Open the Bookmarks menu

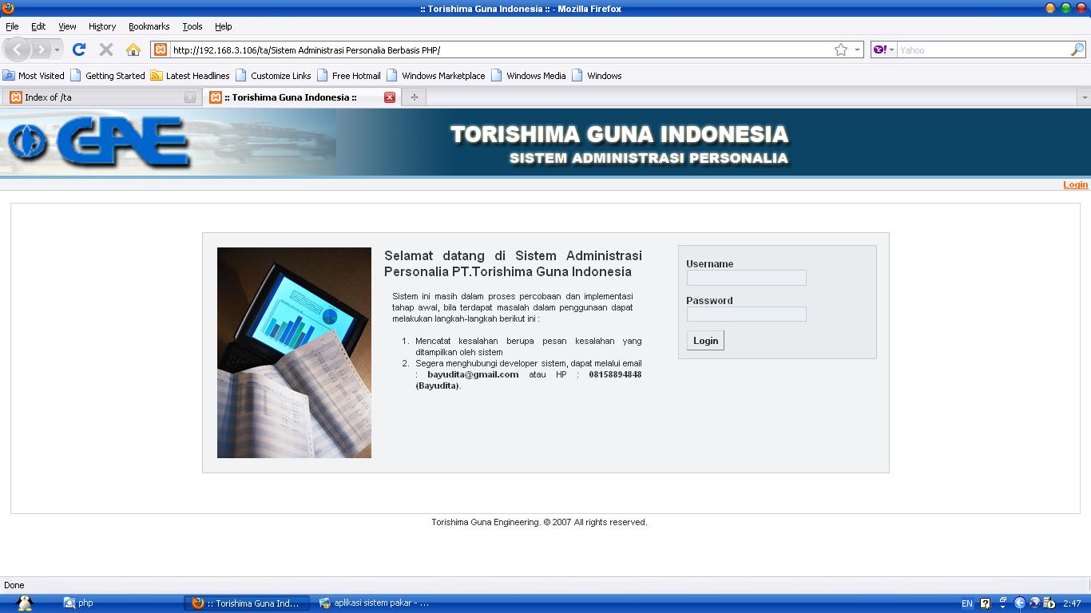(149, 26)
